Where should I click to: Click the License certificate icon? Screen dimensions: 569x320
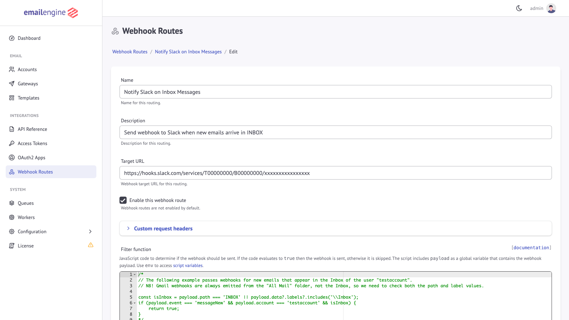(x=12, y=246)
